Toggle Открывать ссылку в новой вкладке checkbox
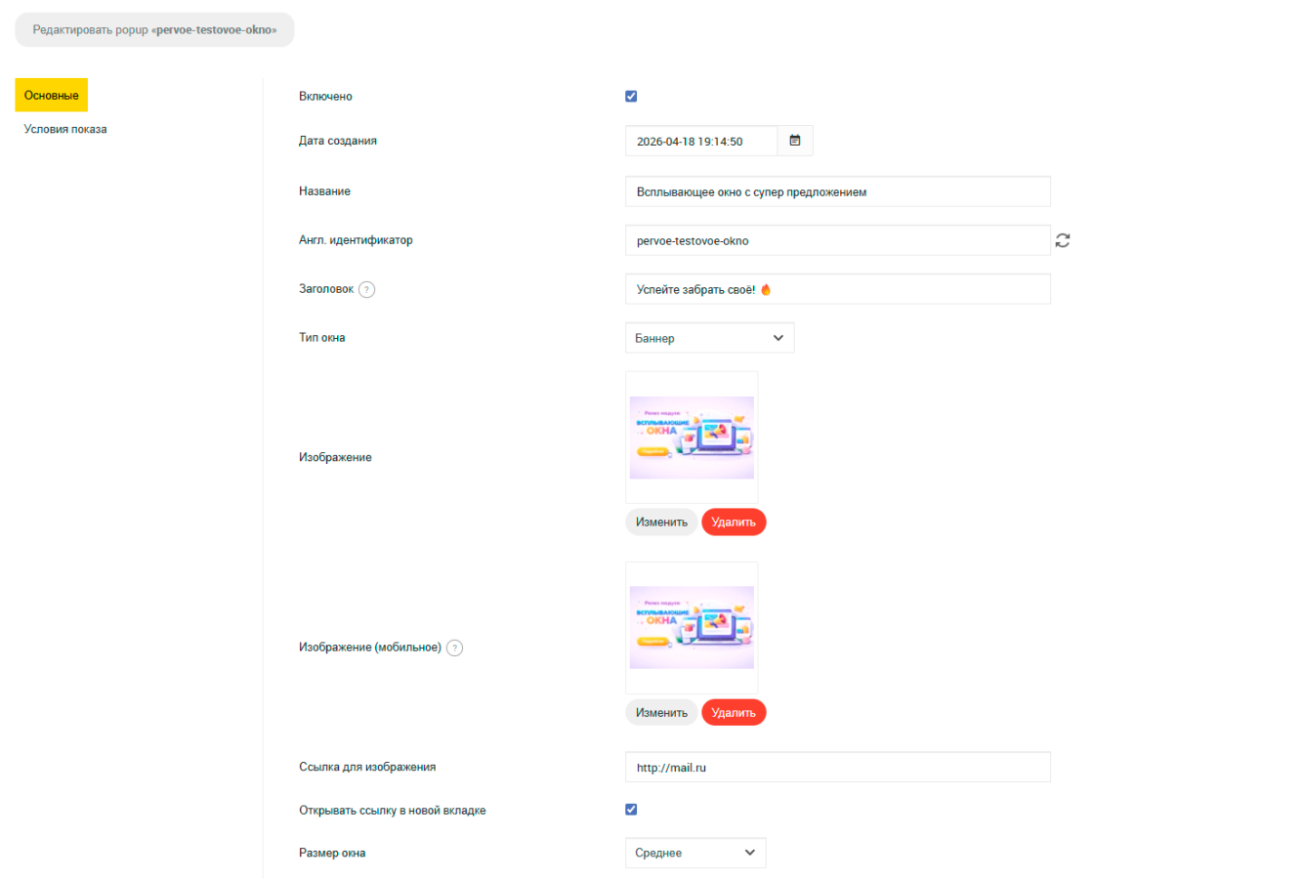 [x=631, y=810]
